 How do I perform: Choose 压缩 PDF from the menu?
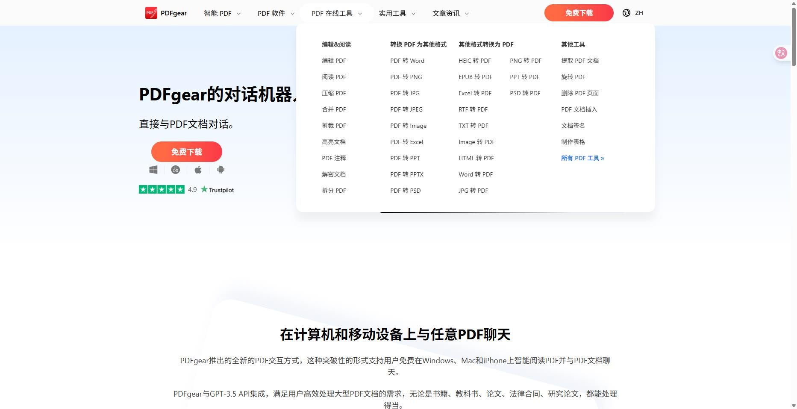click(x=334, y=93)
